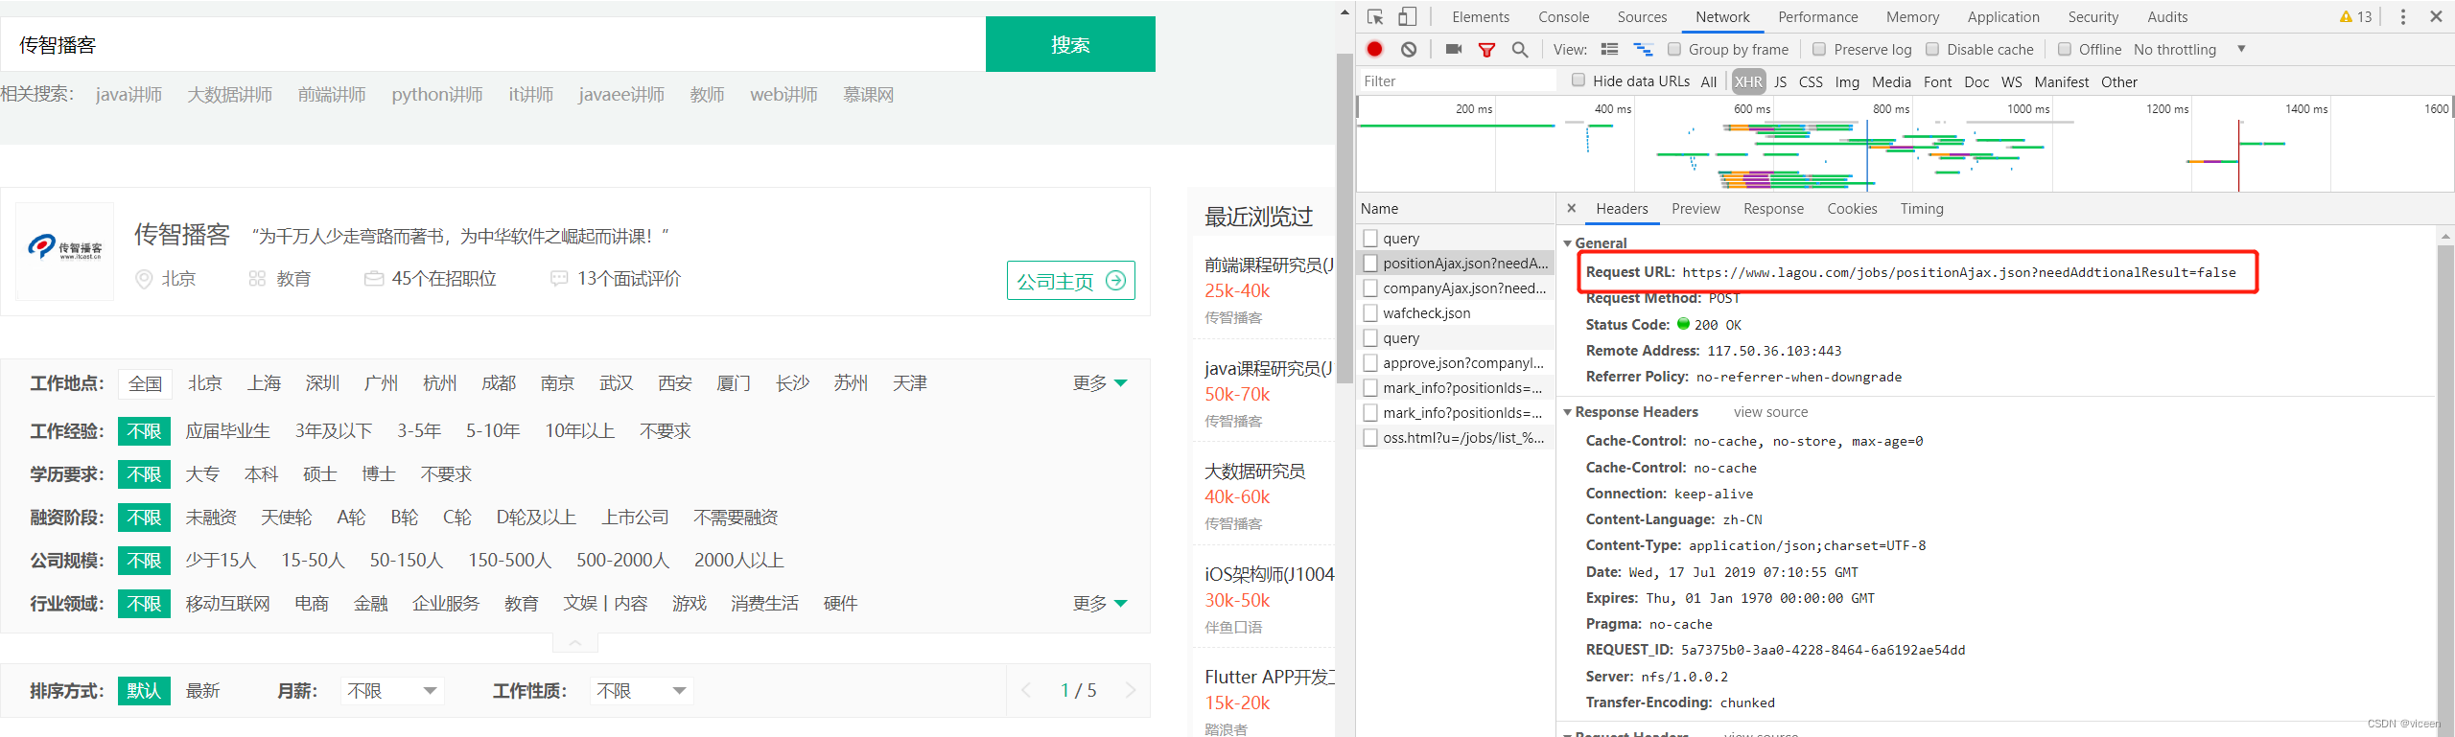Select 3-5年 work experience

(419, 431)
